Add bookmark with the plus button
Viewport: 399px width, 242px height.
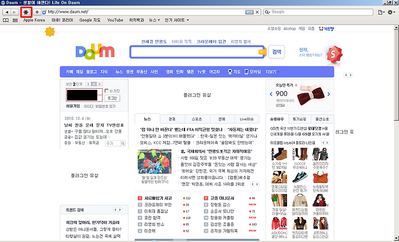coord(37,12)
